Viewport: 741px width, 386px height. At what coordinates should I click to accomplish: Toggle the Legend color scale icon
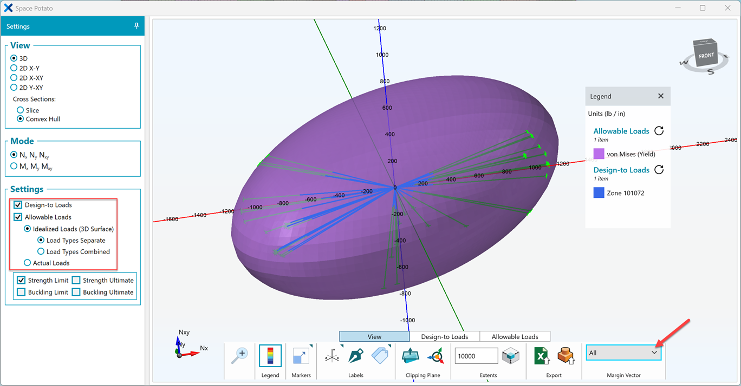point(270,356)
